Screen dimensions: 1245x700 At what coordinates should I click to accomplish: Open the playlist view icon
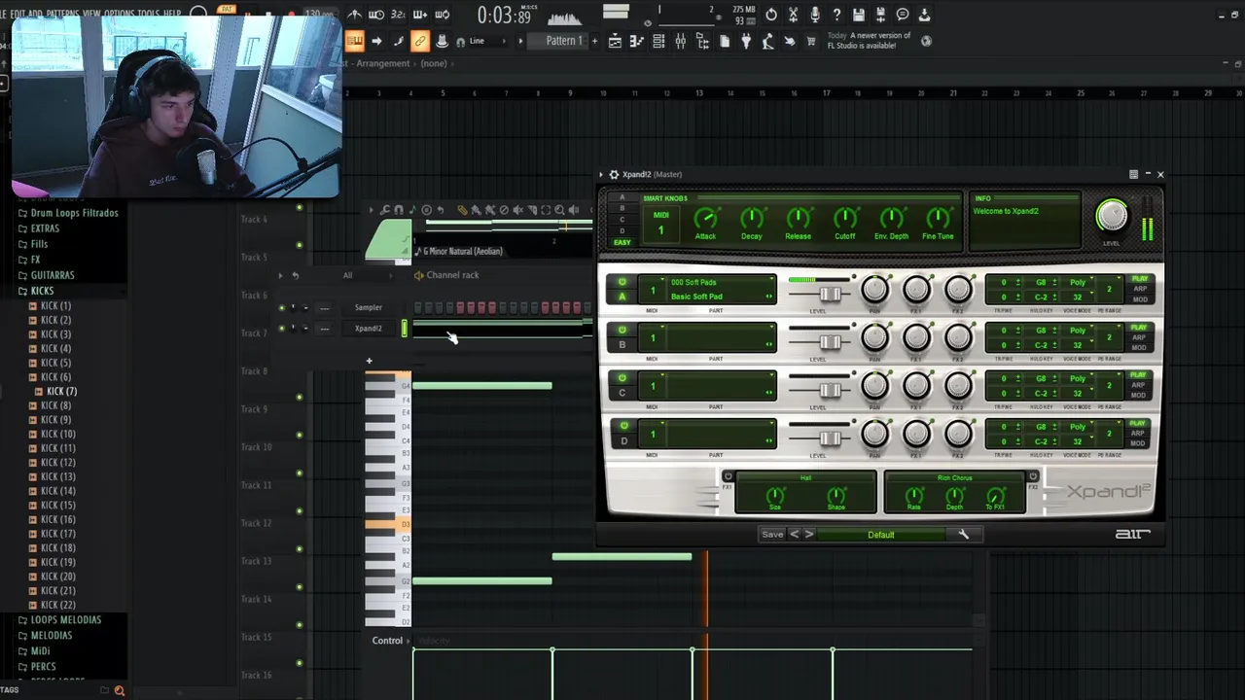tap(615, 41)
